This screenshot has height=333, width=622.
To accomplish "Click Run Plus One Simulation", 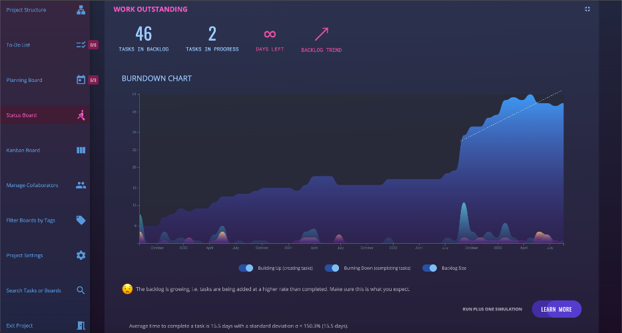I will pyautogui.click(x=492, y=309).
